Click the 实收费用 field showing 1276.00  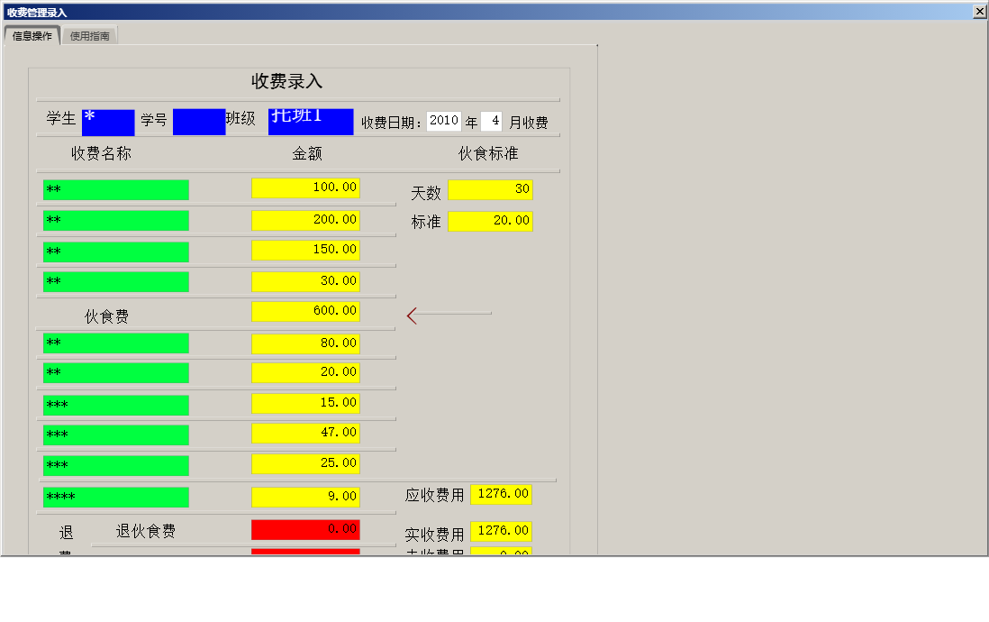pos(501,531)
